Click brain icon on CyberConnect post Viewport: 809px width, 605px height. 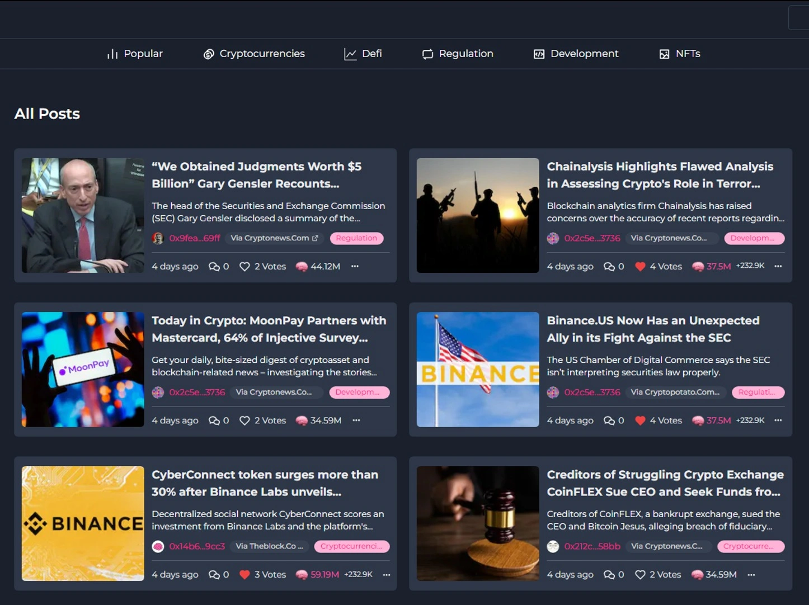coord(302,575)
